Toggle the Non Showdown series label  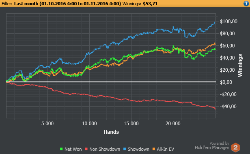105,149
